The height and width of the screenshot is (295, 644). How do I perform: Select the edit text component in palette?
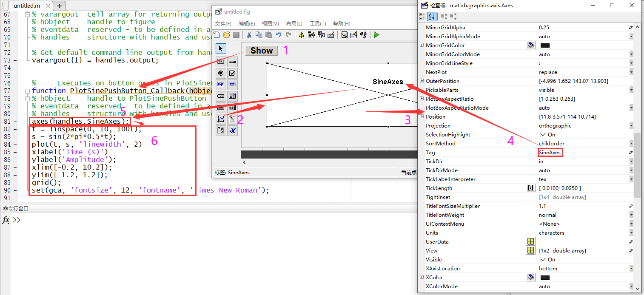(x=221, y=85)
